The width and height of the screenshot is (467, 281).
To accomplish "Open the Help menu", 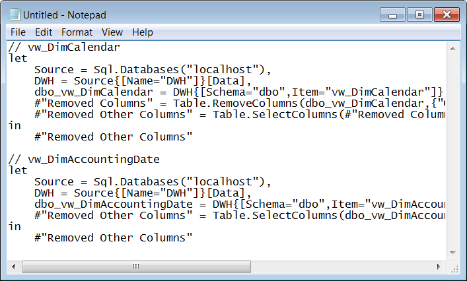I will pyautogui.click(x=143, y=32).
